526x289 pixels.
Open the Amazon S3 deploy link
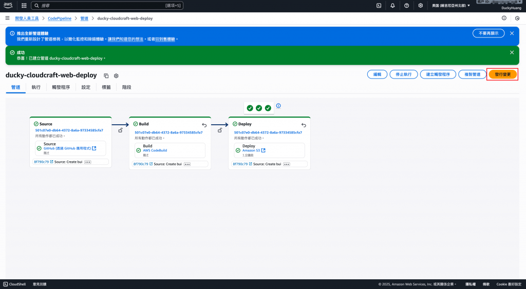pos(251,150)
